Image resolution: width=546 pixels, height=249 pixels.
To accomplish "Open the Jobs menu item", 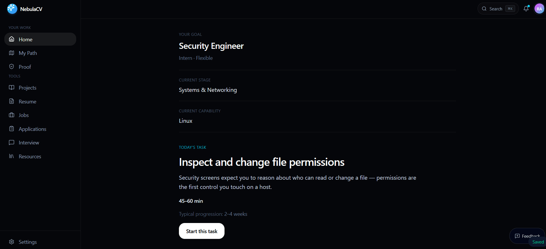I will [x=40, y=115].
